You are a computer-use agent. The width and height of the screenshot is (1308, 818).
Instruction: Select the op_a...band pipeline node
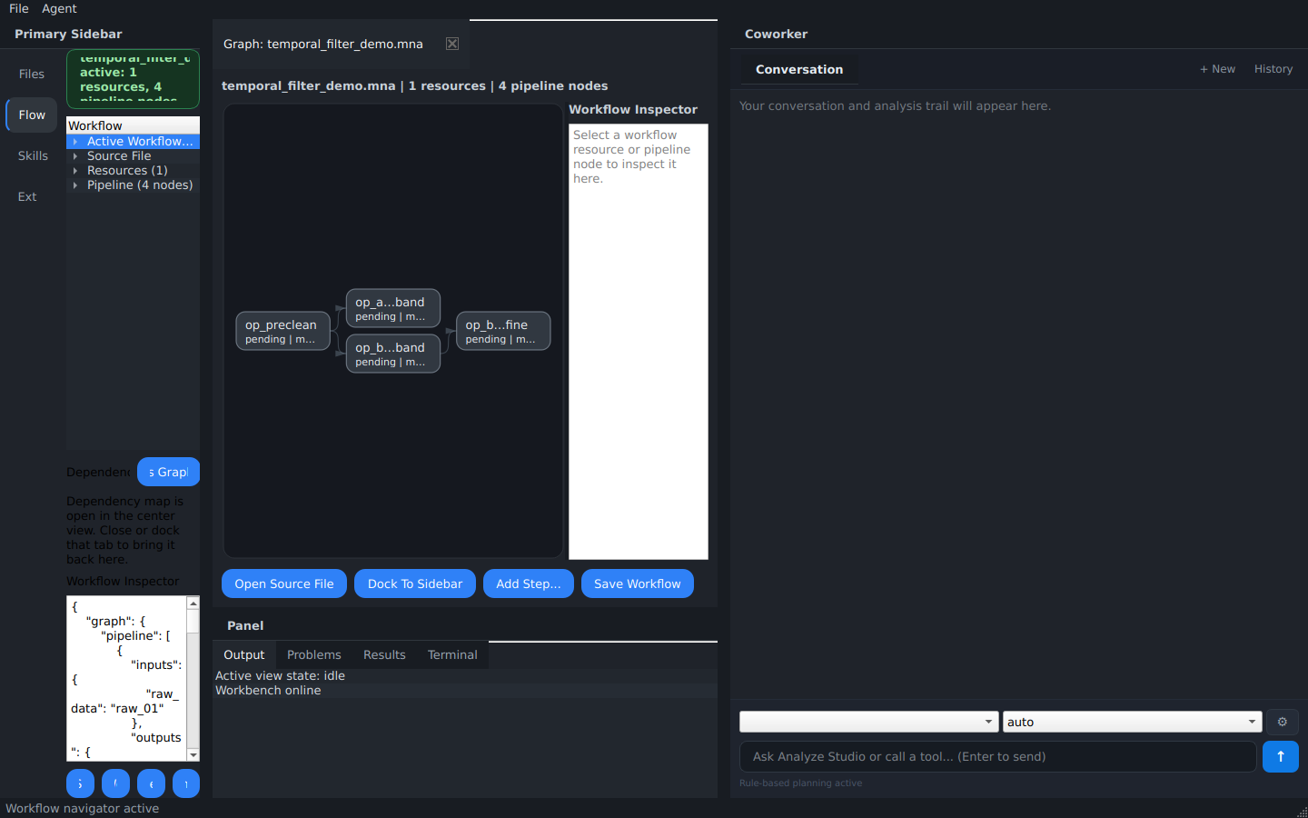click(392, 308)
